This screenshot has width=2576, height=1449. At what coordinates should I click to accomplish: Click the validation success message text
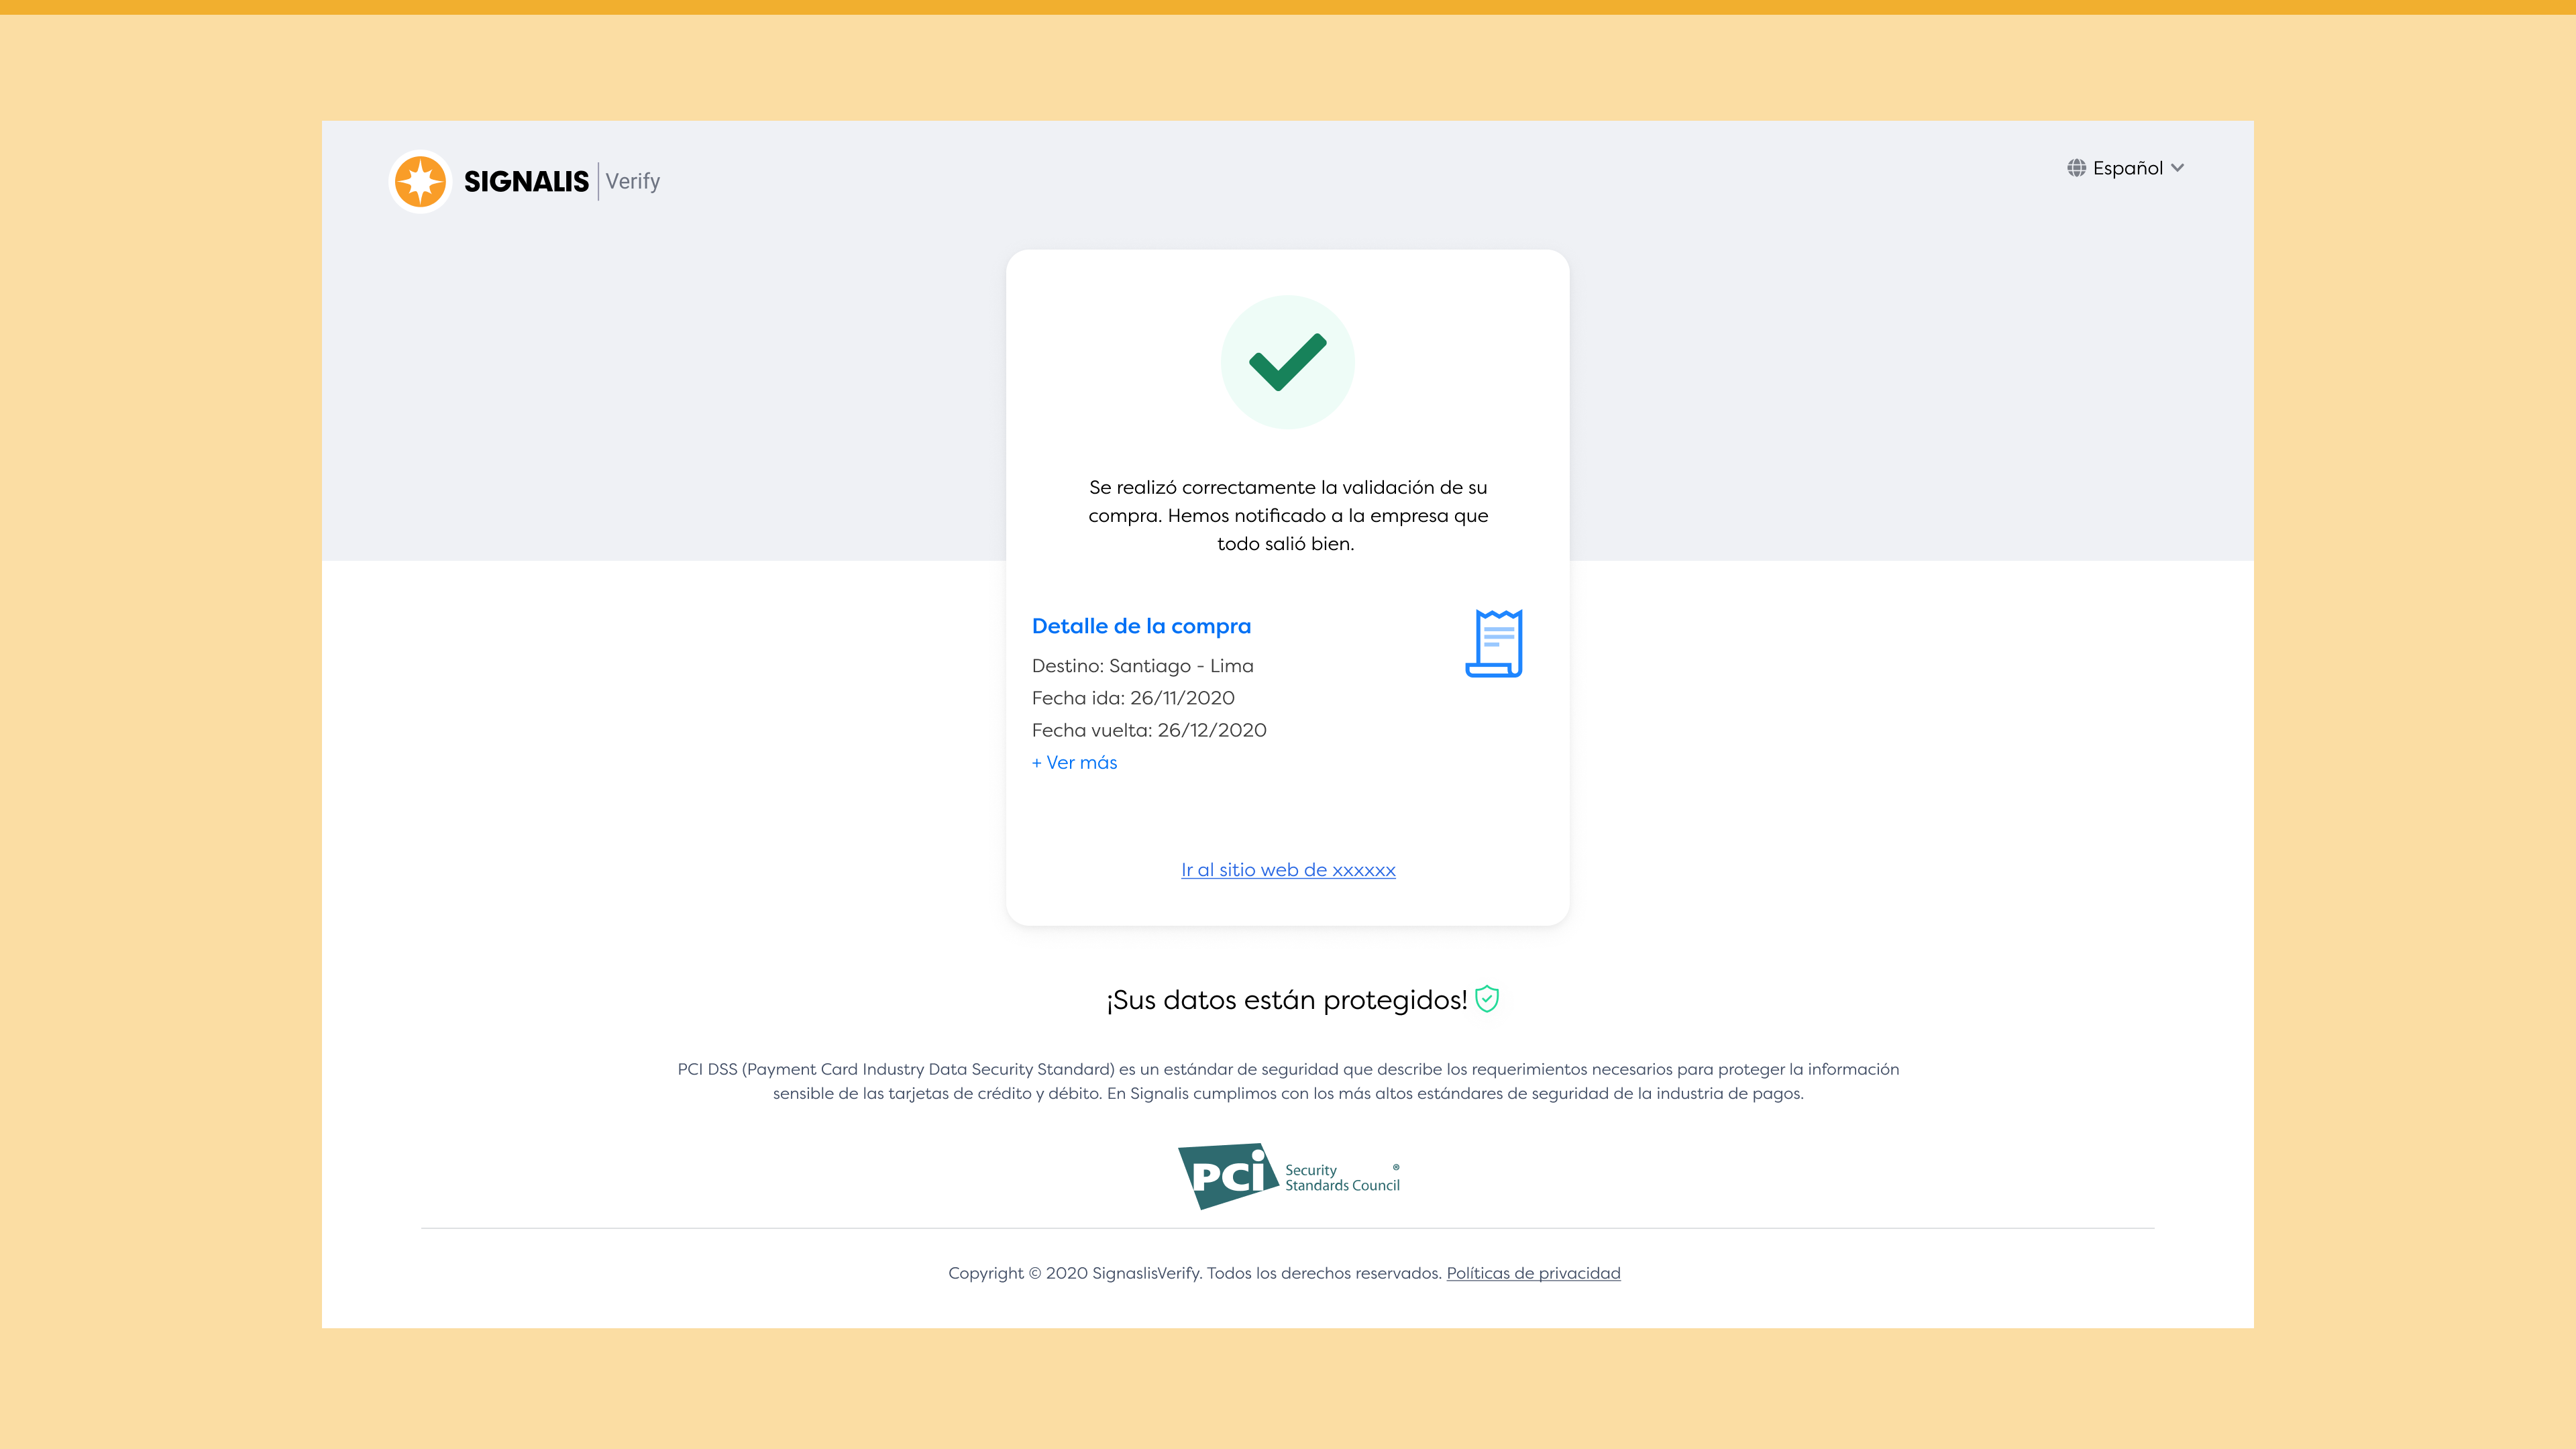1288,515
